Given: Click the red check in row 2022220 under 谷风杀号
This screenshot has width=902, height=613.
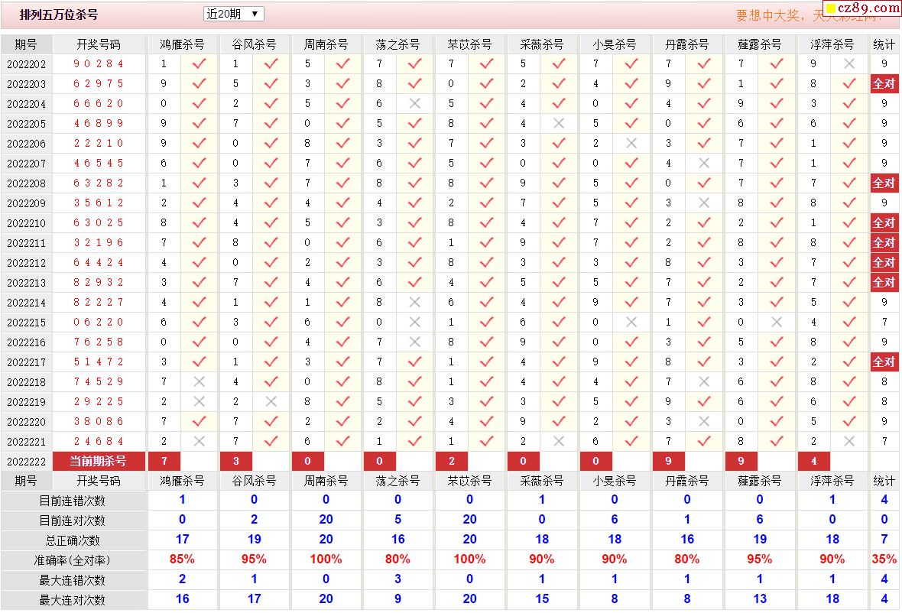Looking at the screenshot, I should (271, 421).
